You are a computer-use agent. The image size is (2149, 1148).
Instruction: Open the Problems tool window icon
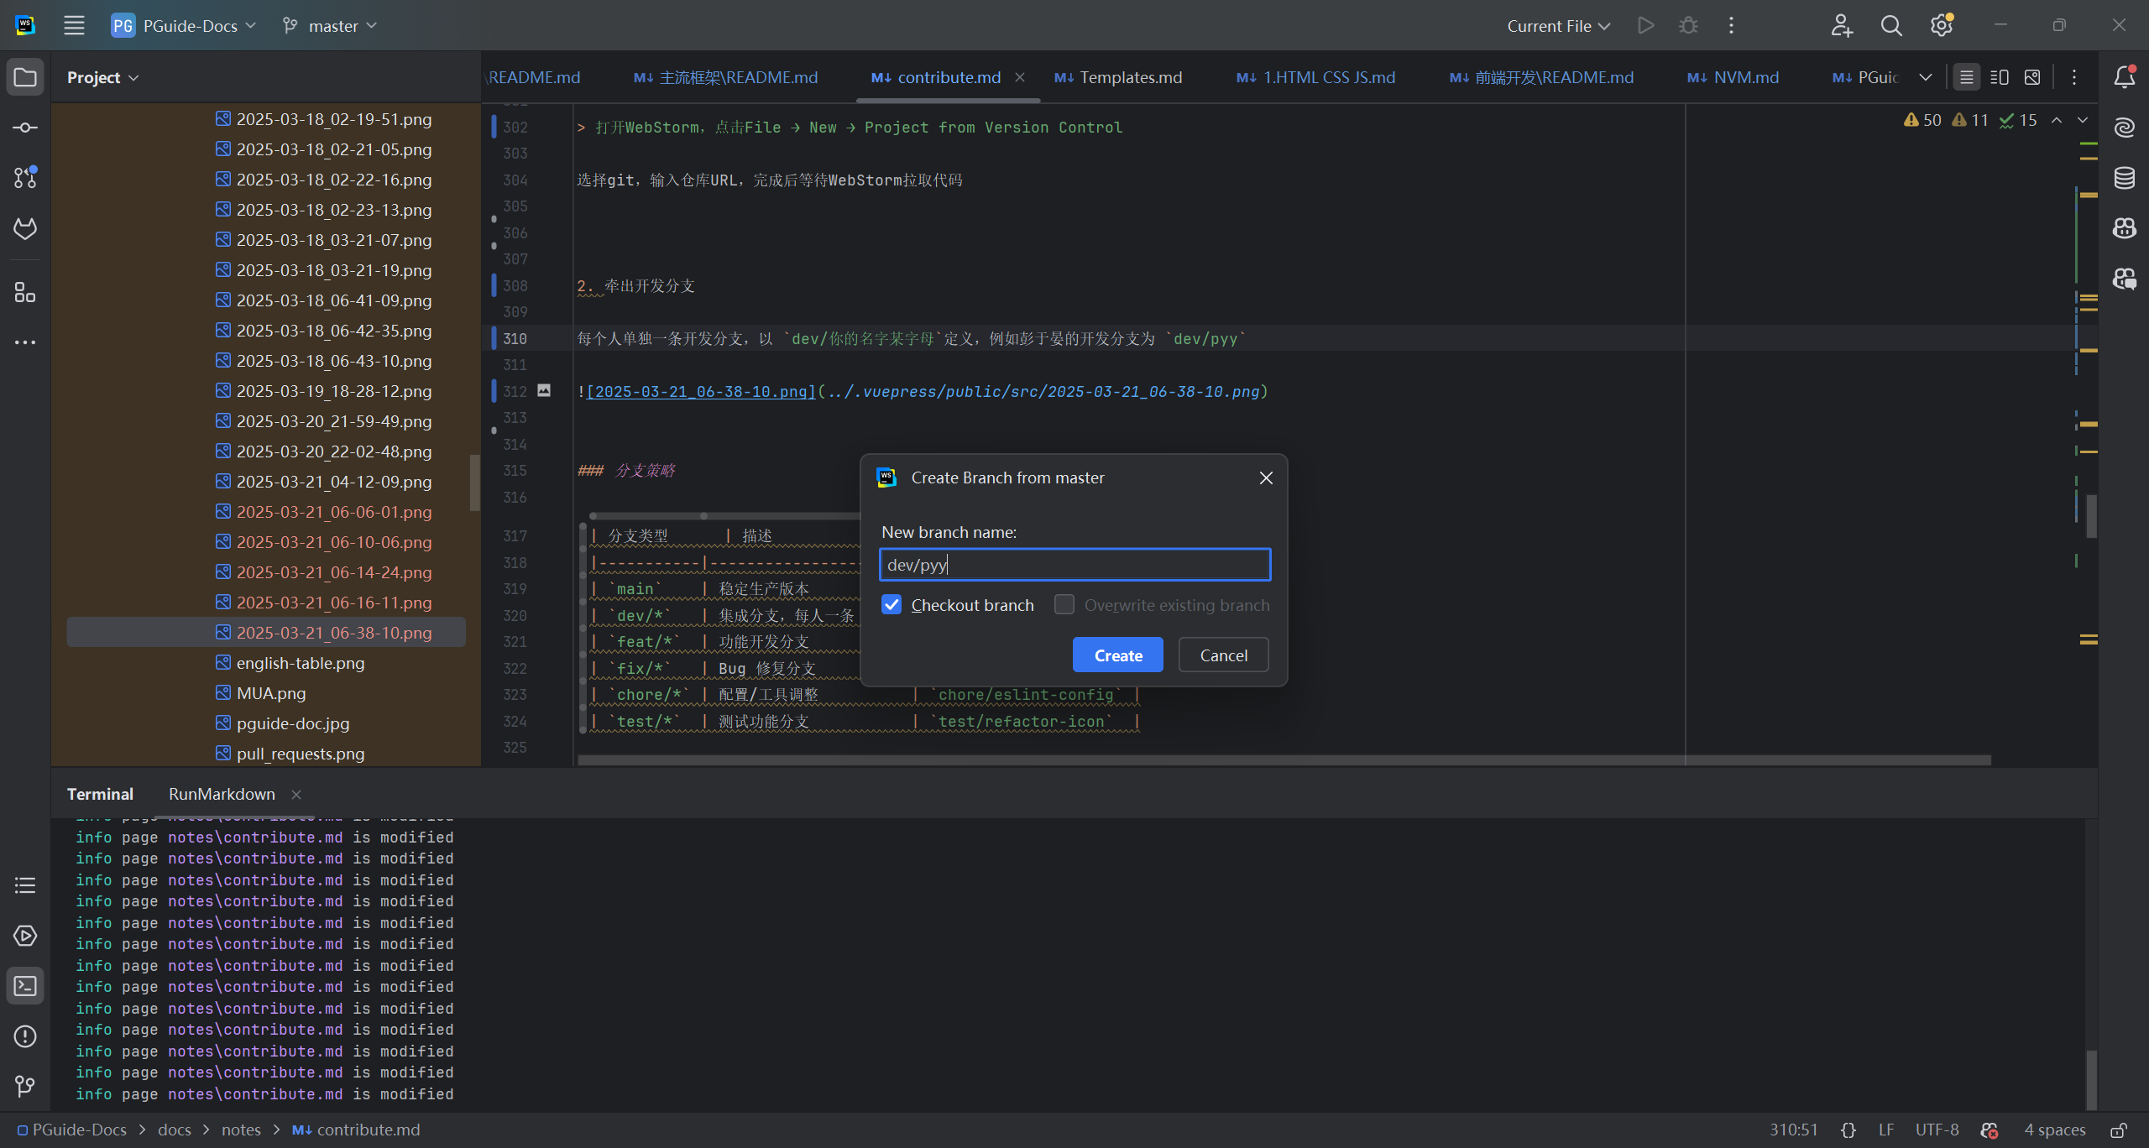pos(25,1036)
